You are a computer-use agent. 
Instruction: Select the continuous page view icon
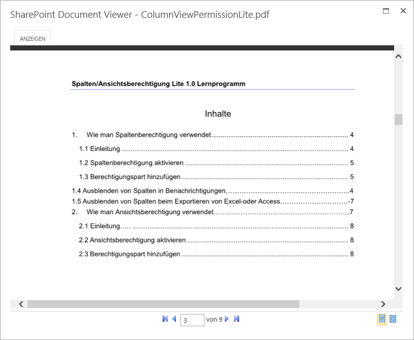382,319
